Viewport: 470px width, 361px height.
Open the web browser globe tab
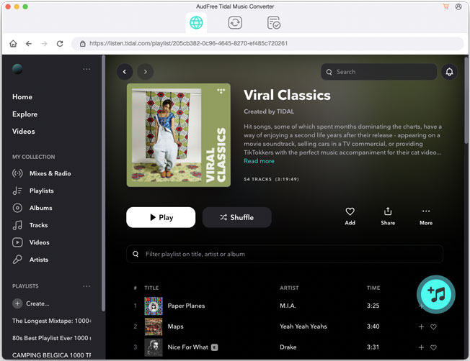click(196, 23)
